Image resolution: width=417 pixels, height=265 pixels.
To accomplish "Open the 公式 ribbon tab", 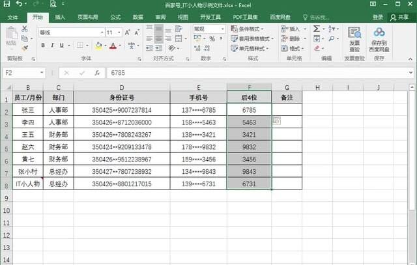I will click(x=115, y=18).
